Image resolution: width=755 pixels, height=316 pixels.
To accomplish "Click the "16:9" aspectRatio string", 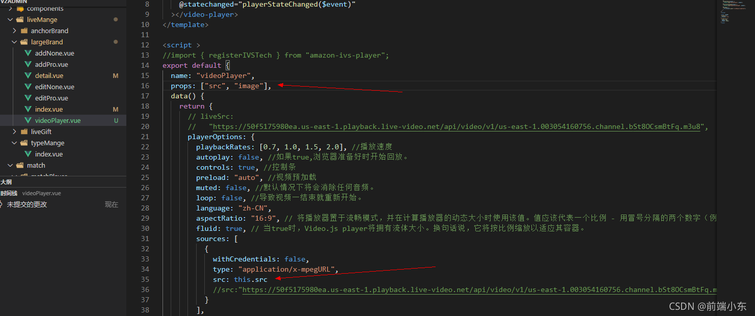I will [263, 219].
